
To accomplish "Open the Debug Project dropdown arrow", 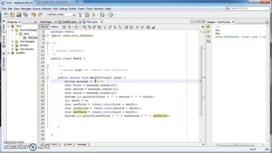I will coord(106,14).
